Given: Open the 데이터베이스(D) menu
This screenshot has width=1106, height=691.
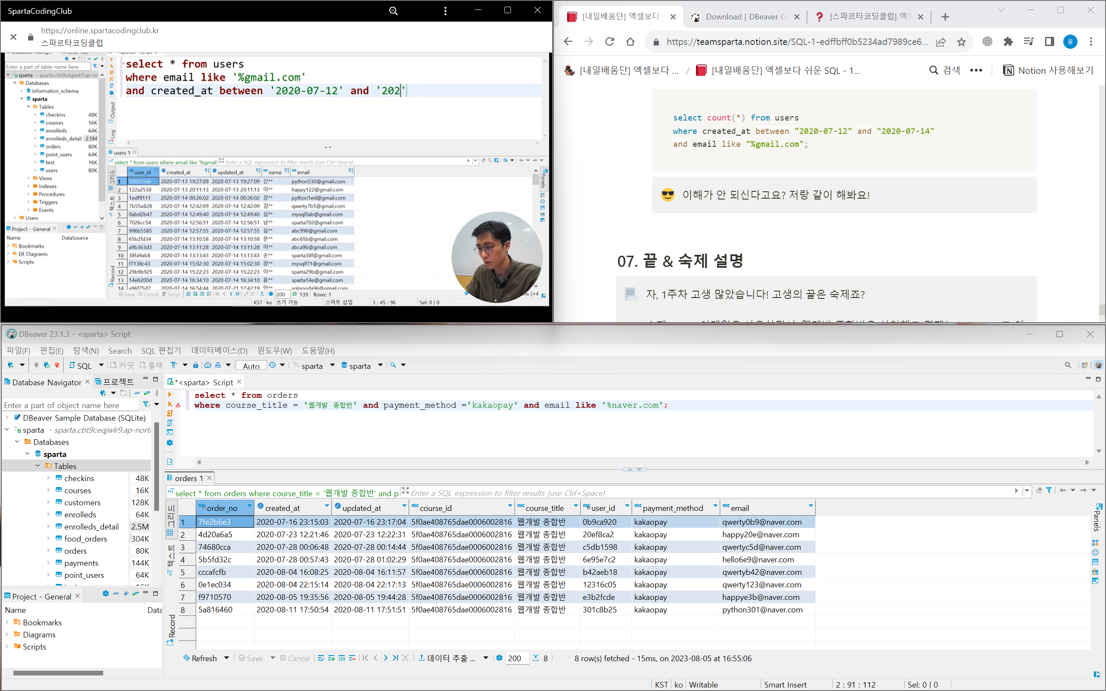Looking at the screenshot, I should [219, 351].
